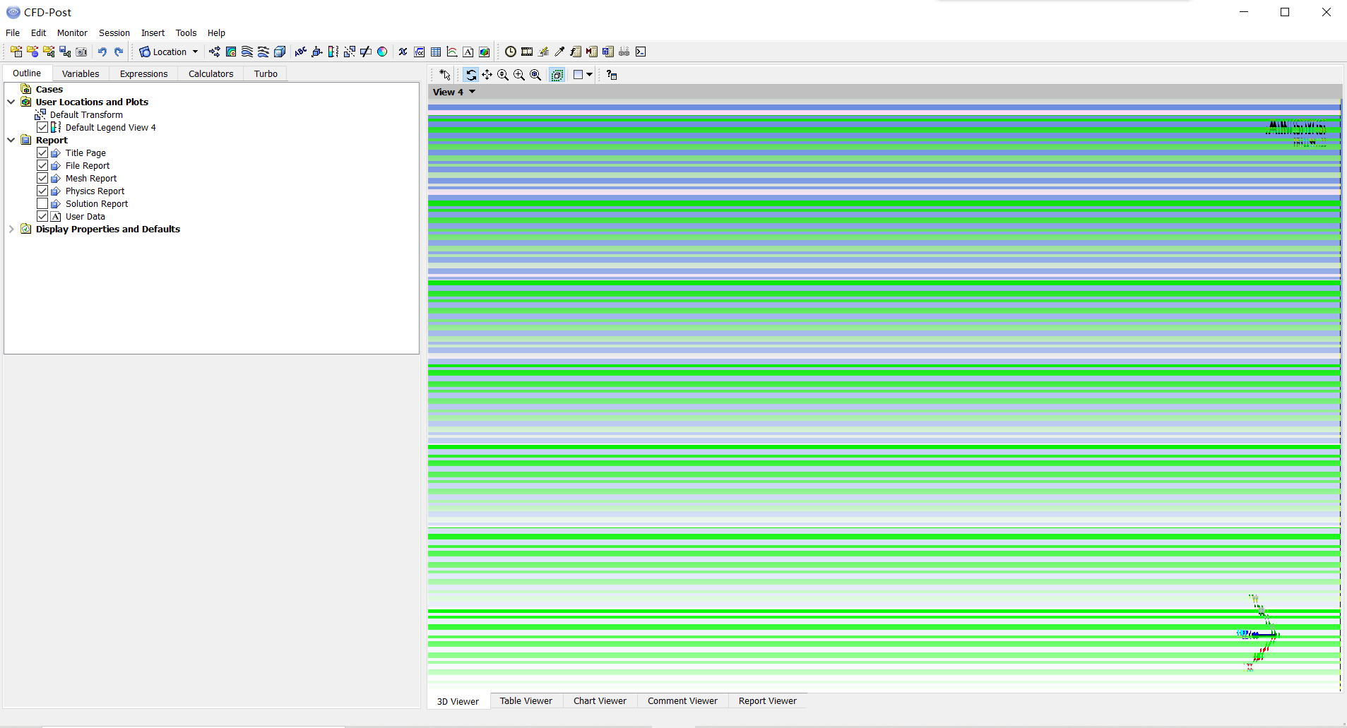
Task: Select the Rotate tool in viewer toolbar
Action: click(x=470, y=75)
